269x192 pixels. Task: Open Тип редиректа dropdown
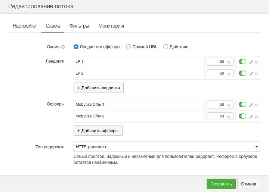(167, 147)
